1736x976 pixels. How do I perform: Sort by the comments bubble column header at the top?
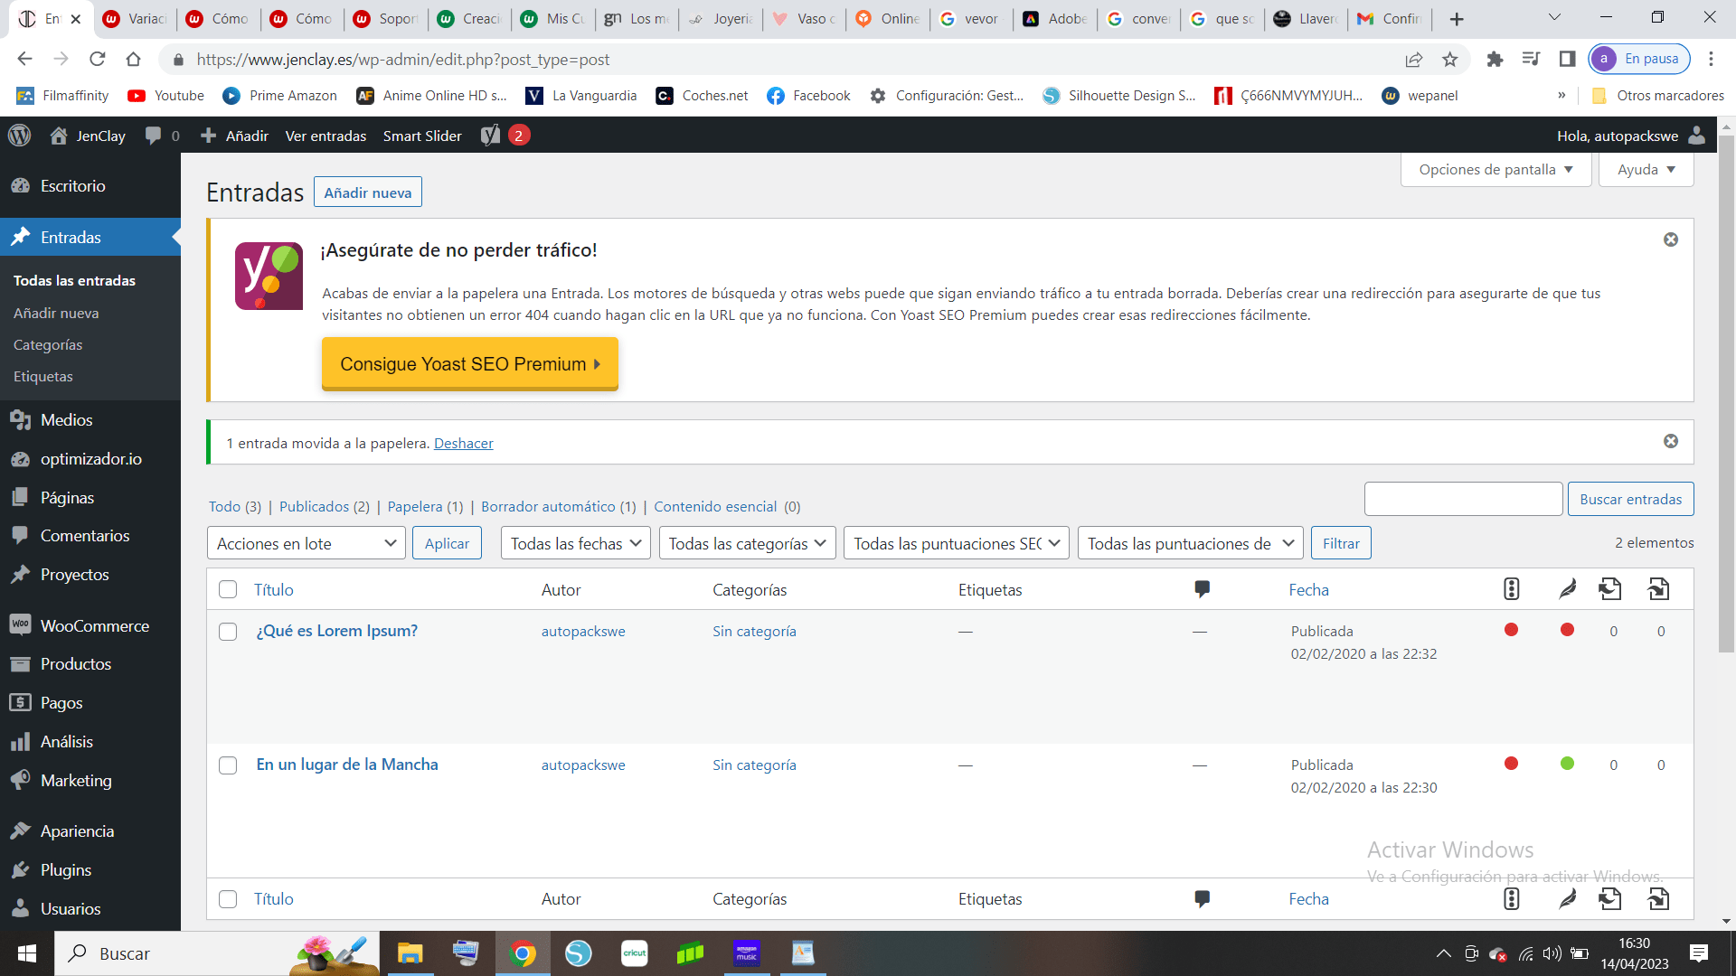click(1202, 589)
